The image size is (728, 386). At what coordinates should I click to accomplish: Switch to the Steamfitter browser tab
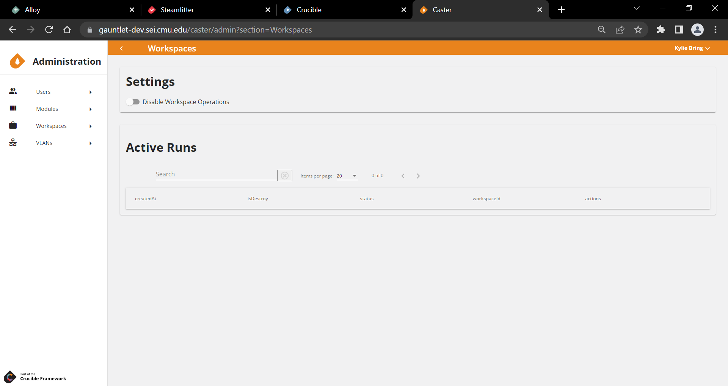point(177,10)
